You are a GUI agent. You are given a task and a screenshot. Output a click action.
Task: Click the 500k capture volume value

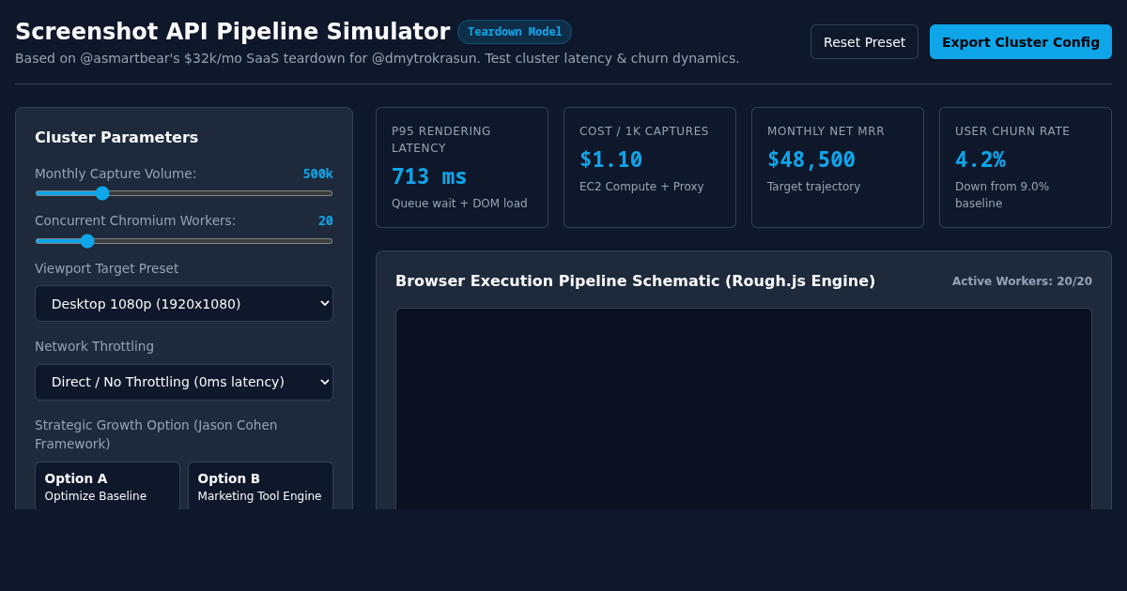(x=317, y=174)
